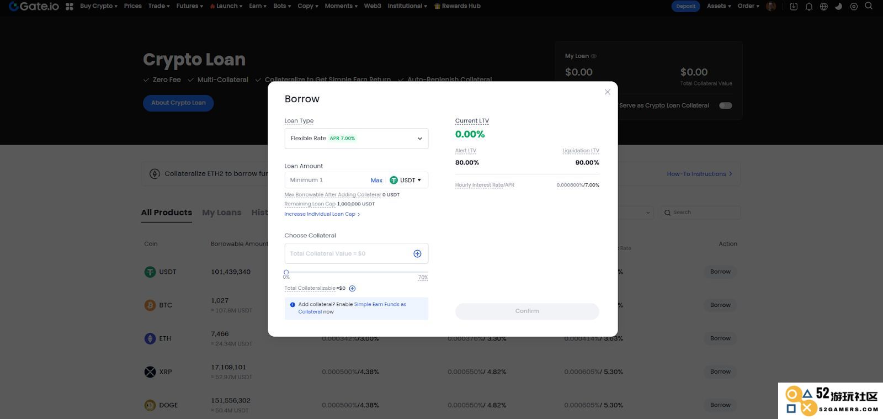Click the Liquidation LTV label
This screenshot has height=419, width=883.
click(x=581, y=151)
